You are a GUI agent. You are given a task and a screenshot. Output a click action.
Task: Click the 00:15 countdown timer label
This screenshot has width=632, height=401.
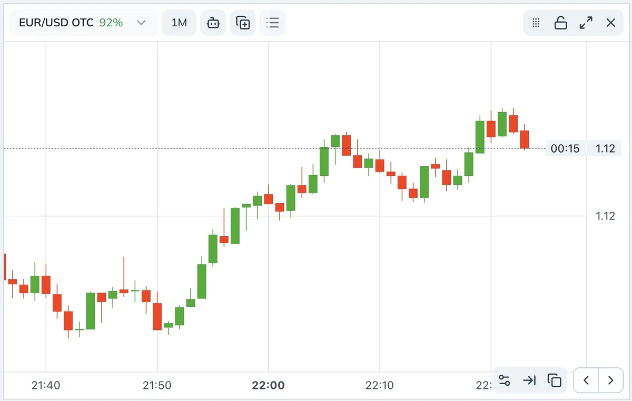pos(565,148)
